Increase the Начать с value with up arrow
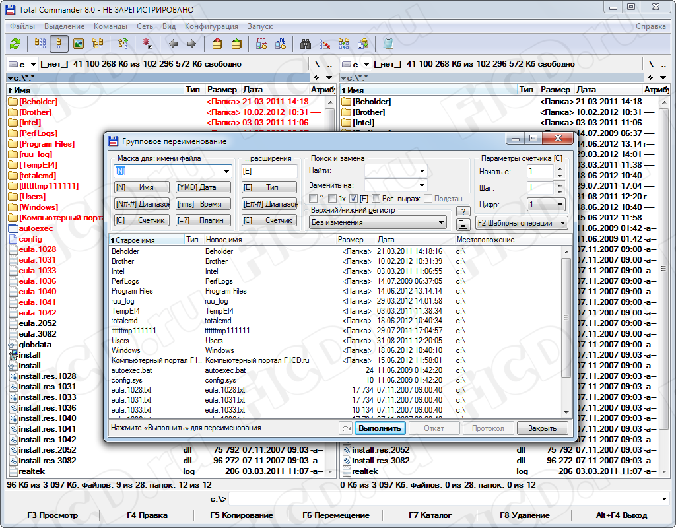 click(560, 168)
